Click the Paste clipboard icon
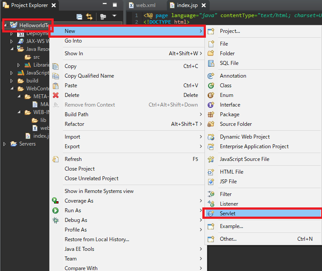 (55, 86)
